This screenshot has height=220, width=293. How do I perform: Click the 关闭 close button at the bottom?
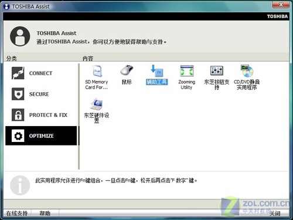275,214
